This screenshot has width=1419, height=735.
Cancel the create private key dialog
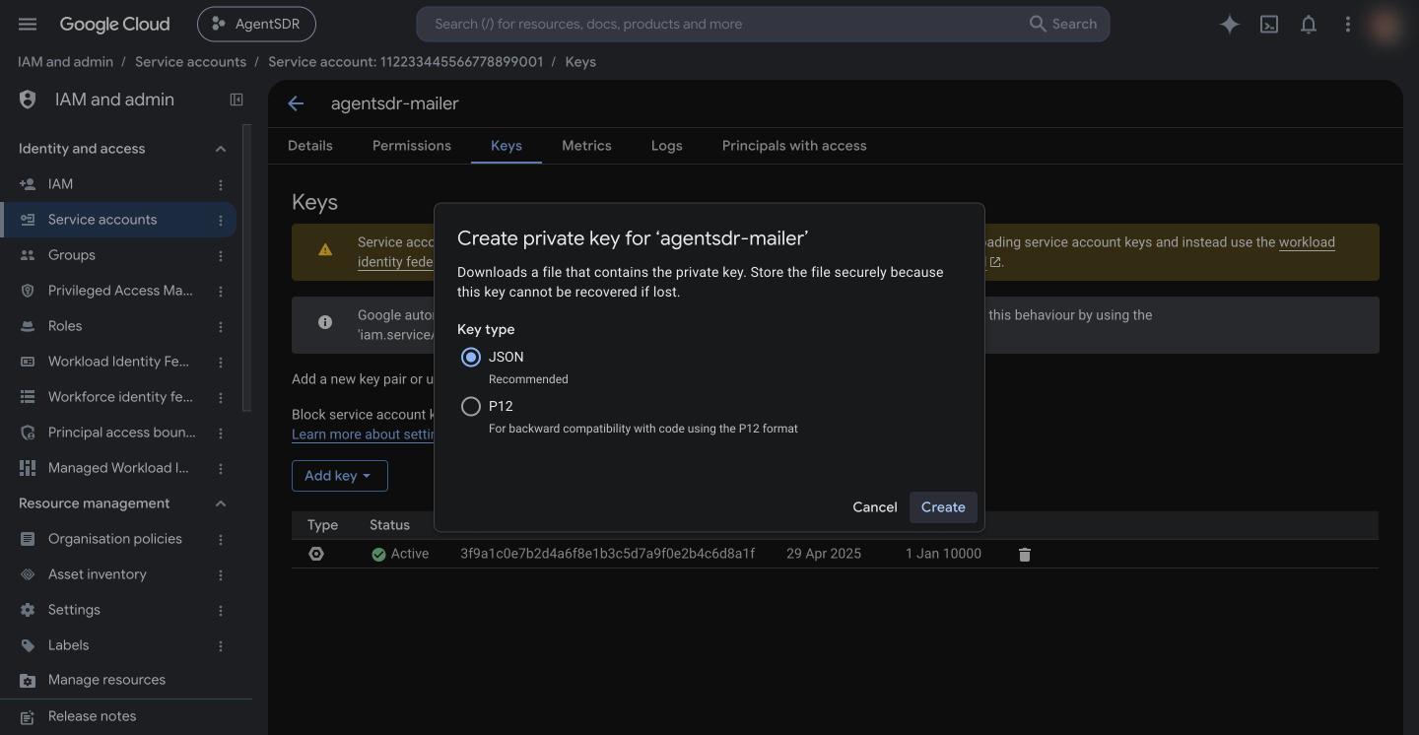tap(875, 507)
